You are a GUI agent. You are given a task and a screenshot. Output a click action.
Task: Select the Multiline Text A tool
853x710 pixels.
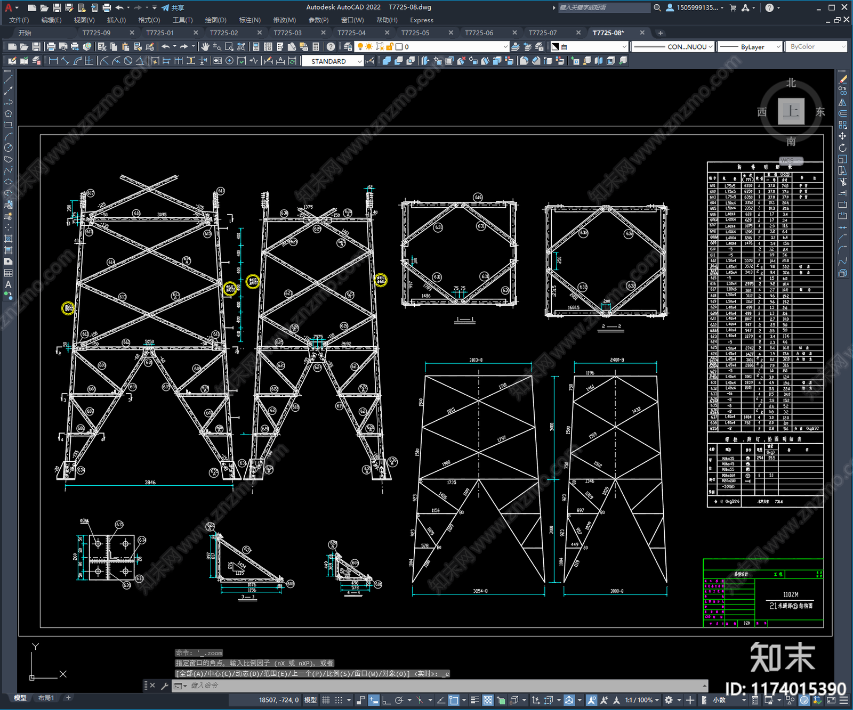pyautogui.click(x=8, y=284)
